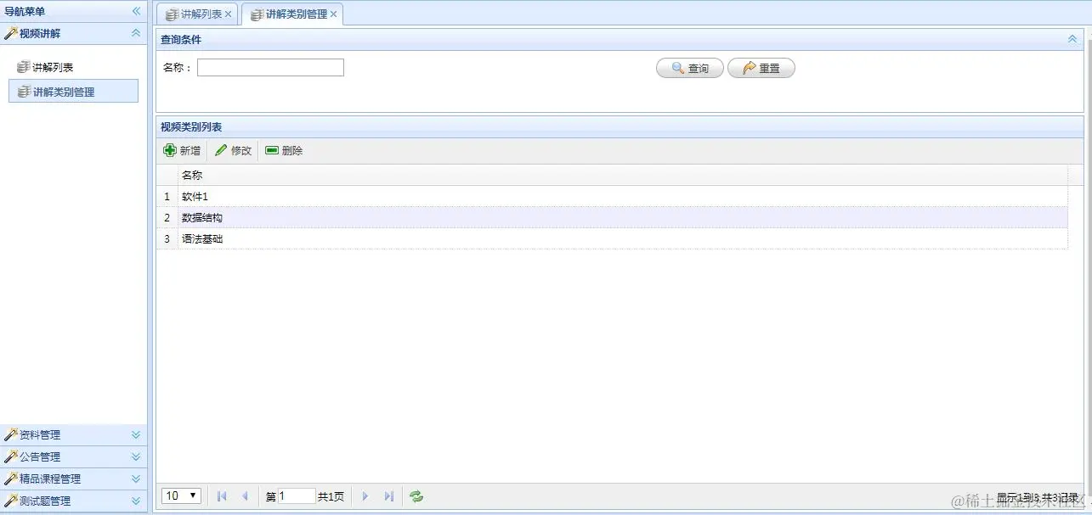Click the 删除 delete button
Image resolution: width=1092 pixels, height=515 pixels.
pyautogui.click(x=284, y=151)
